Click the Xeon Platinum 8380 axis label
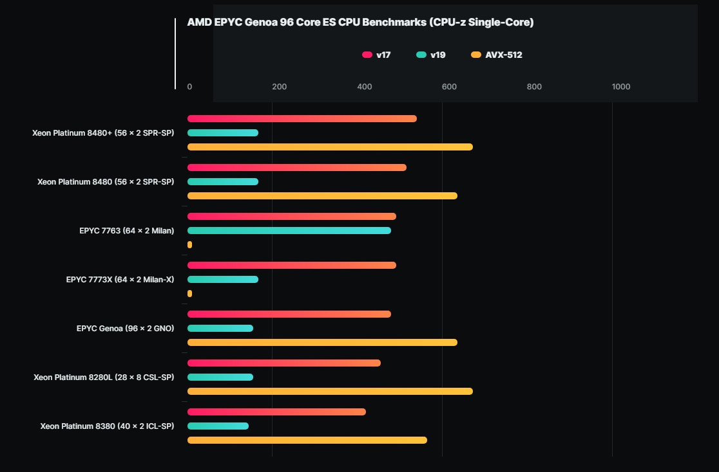The width and height of the screenshot is (719, 472). 107,426
